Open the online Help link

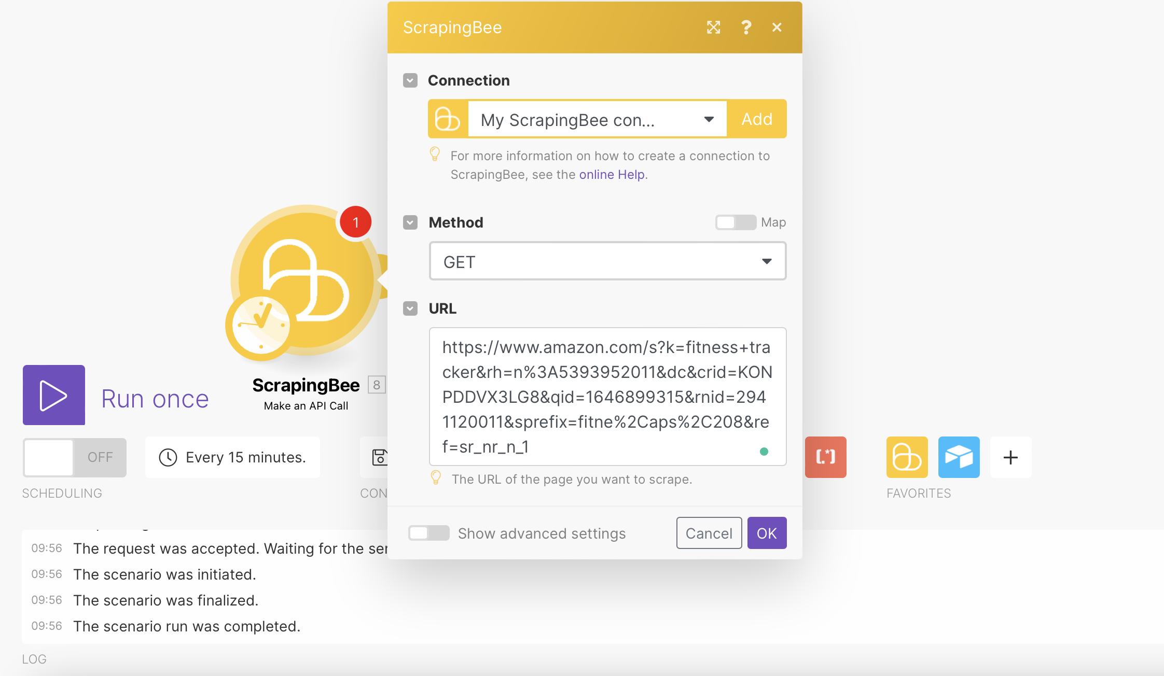pyautogui.click(x=612, y=175)
